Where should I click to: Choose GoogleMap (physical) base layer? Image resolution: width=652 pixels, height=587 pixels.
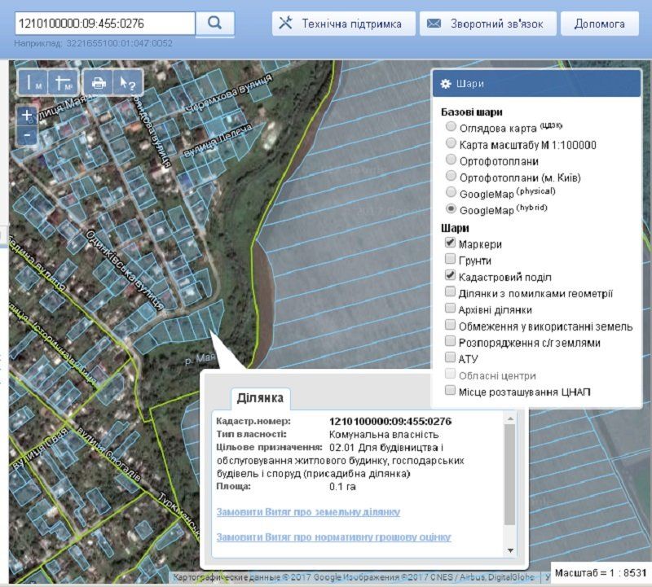tap(450, 192)
